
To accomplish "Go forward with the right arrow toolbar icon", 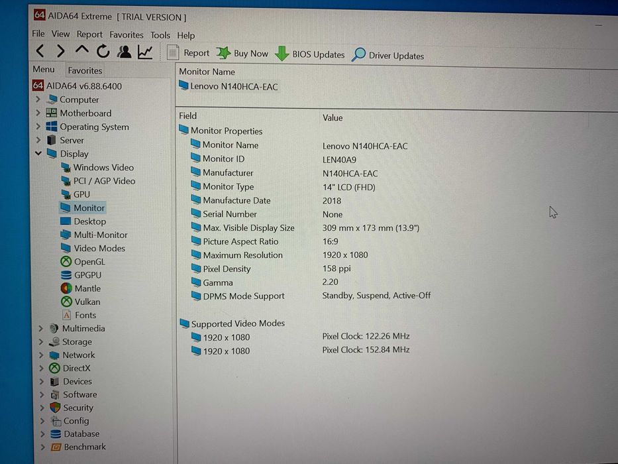I will click(x=61, y=51).
